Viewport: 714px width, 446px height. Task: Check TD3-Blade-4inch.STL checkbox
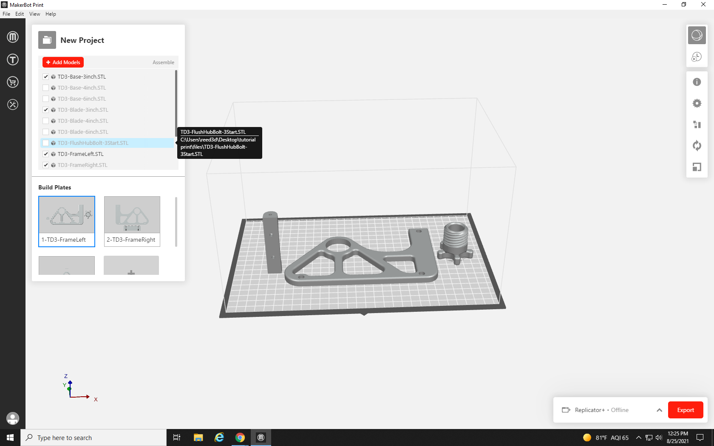point(46,121)
